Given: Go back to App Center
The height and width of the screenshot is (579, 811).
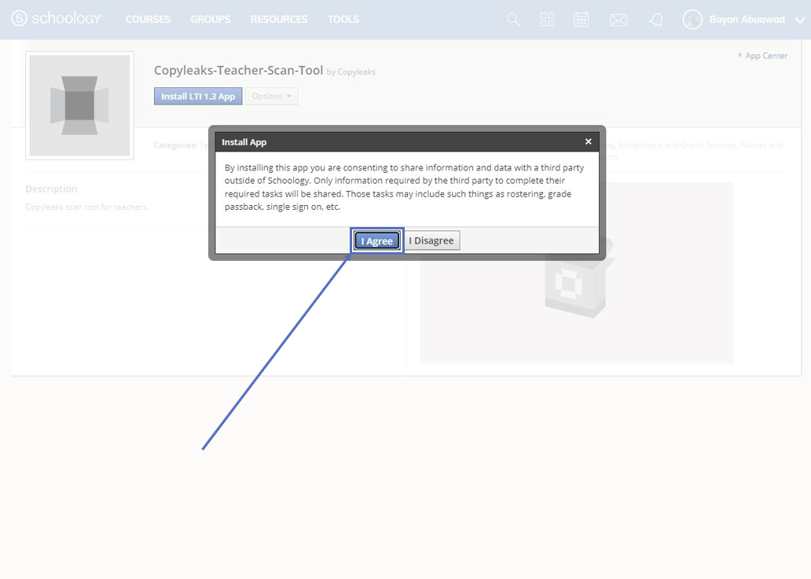Looking at the screenshot, I should (763, 55).
